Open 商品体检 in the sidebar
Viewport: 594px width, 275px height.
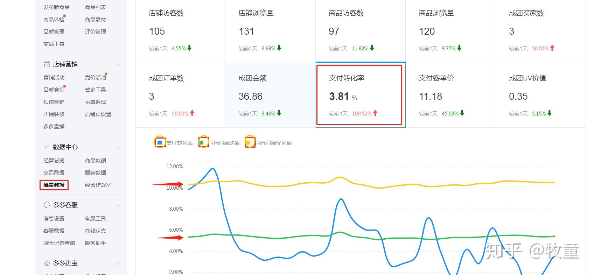coord(54,20)
